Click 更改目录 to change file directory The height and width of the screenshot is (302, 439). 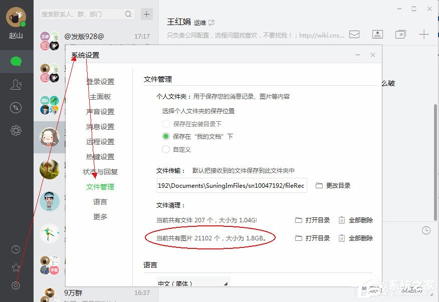tap(337, 185)
